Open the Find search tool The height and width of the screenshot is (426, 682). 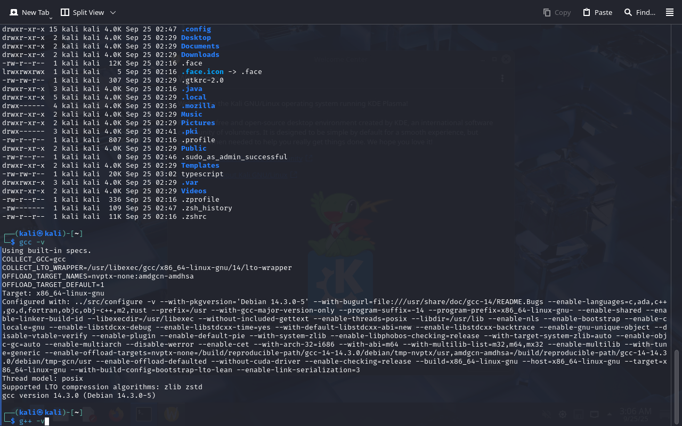[639, 12]
